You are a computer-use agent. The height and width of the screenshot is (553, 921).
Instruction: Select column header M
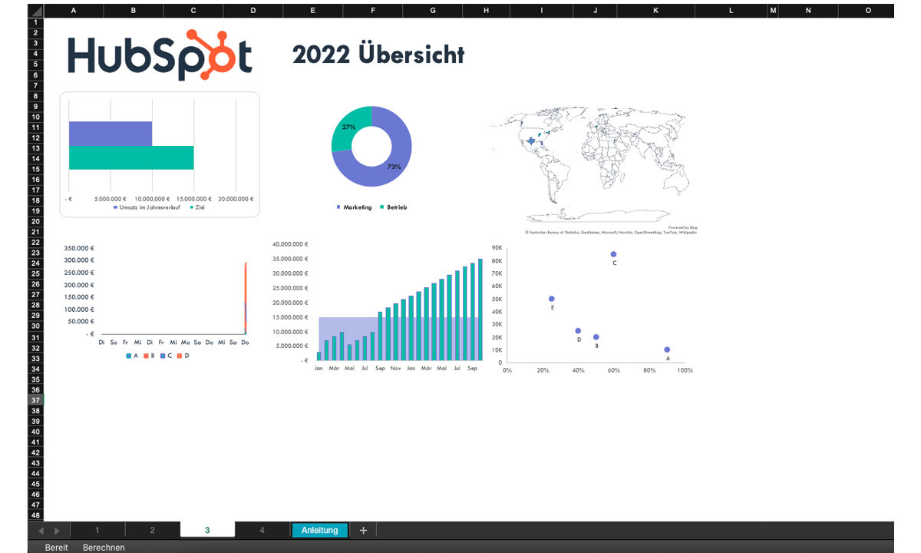pyautogui.click(x=773, y=10)
